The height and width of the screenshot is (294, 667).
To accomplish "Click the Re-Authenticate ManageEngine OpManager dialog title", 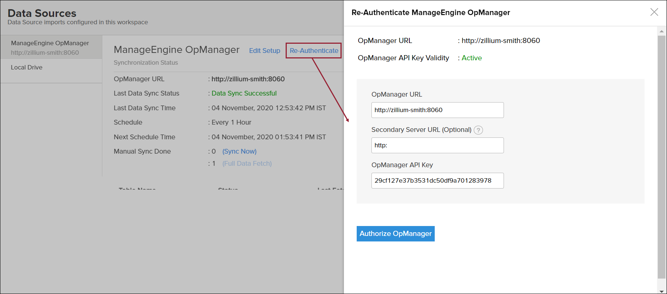I will (x=431, y=12).
